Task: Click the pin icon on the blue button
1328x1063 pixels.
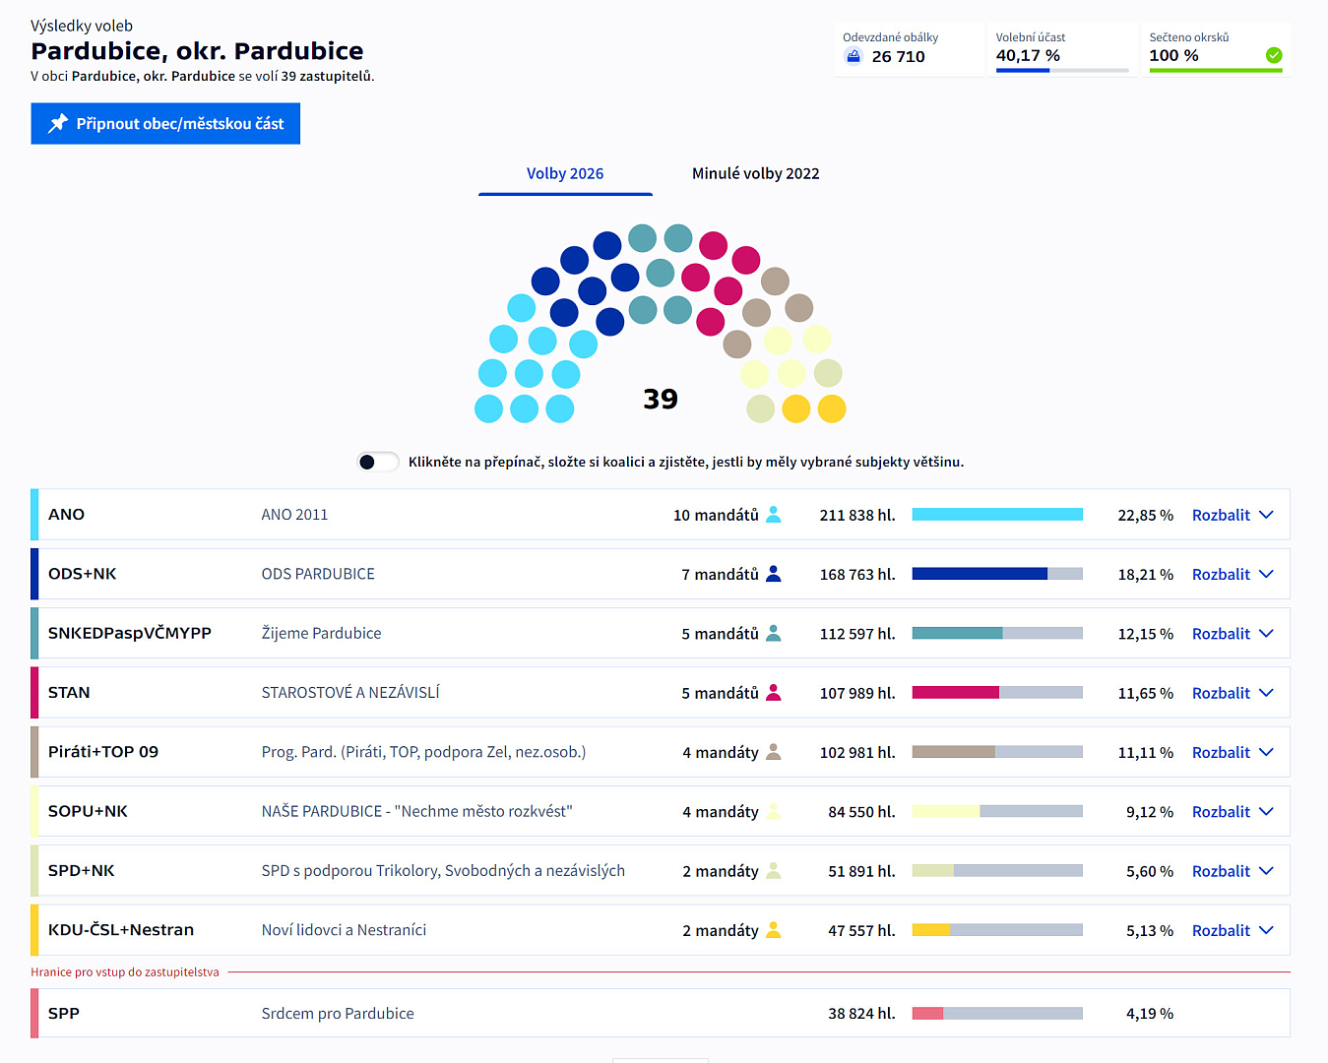Action: click(58, 123)
